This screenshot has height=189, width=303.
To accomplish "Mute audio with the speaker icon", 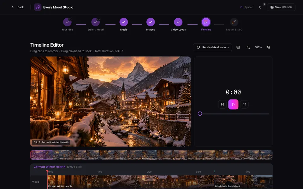I will [x=244, y=104].
